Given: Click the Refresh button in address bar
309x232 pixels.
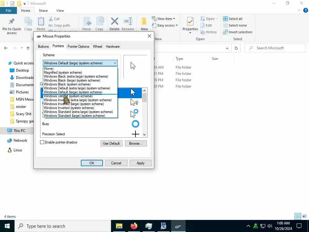Looking at the screenshot, I should coord(236,48).
